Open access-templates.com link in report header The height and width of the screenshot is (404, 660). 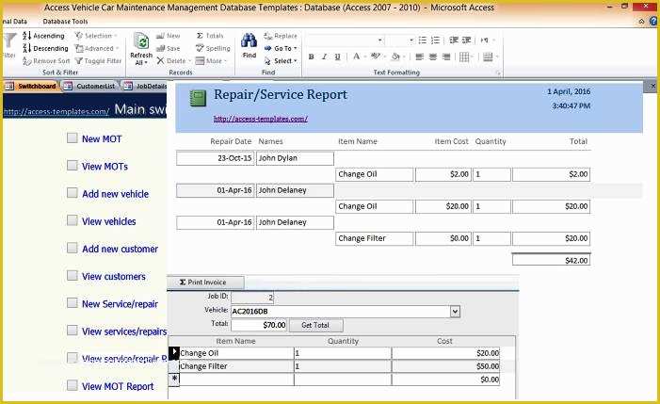click(261, 119)
